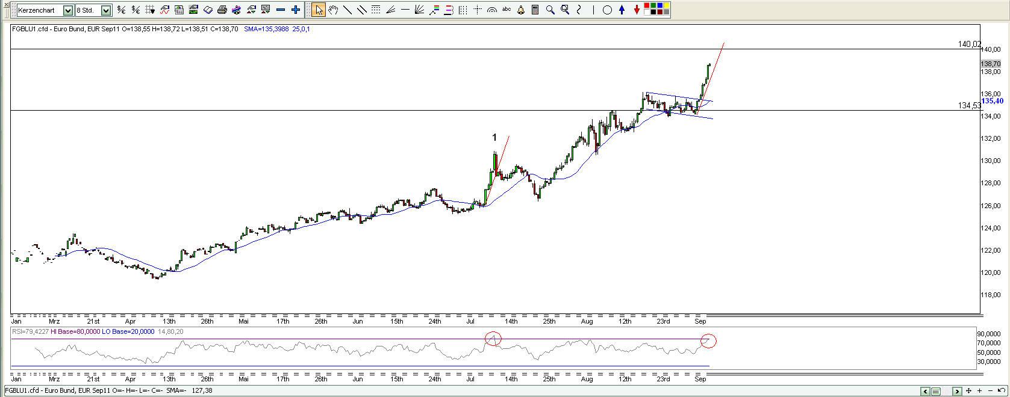Screen dimensions: 1010x397
Task: Print the chart with printer icon
Action: click(x=222, y=10)
